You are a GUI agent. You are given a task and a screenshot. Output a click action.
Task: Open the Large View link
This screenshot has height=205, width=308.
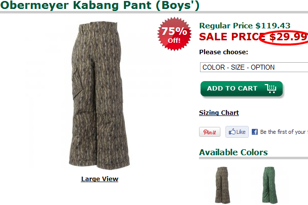pos(100,179)
